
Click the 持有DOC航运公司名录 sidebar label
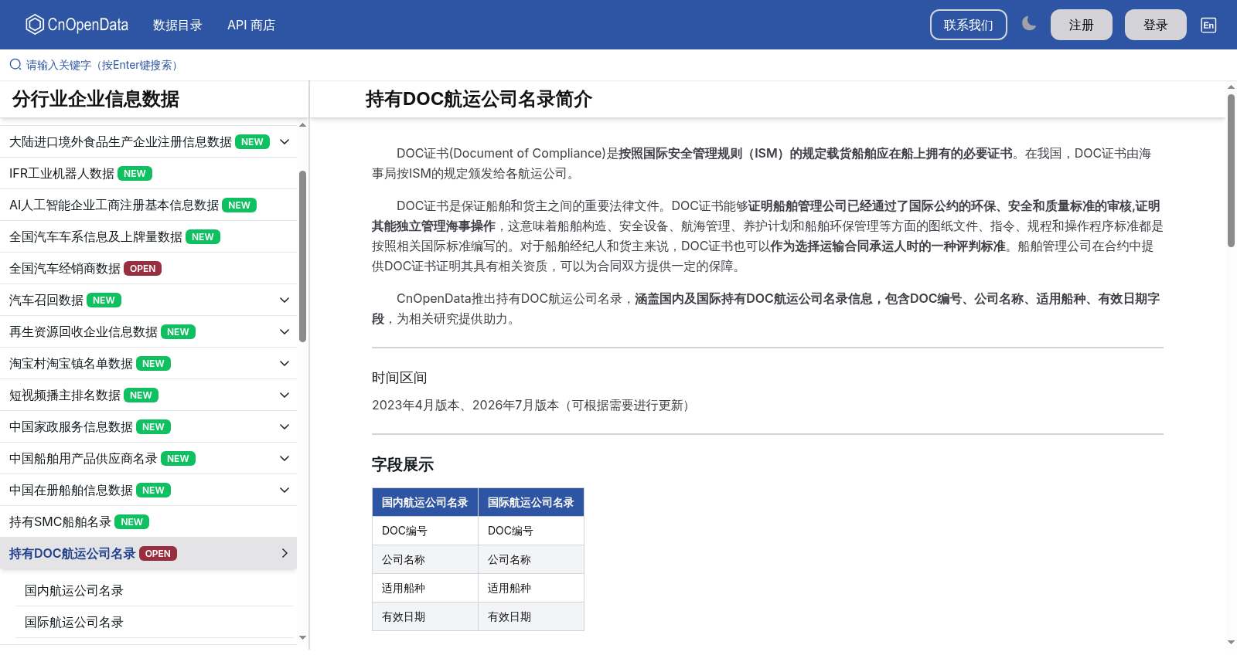(72, 553)
